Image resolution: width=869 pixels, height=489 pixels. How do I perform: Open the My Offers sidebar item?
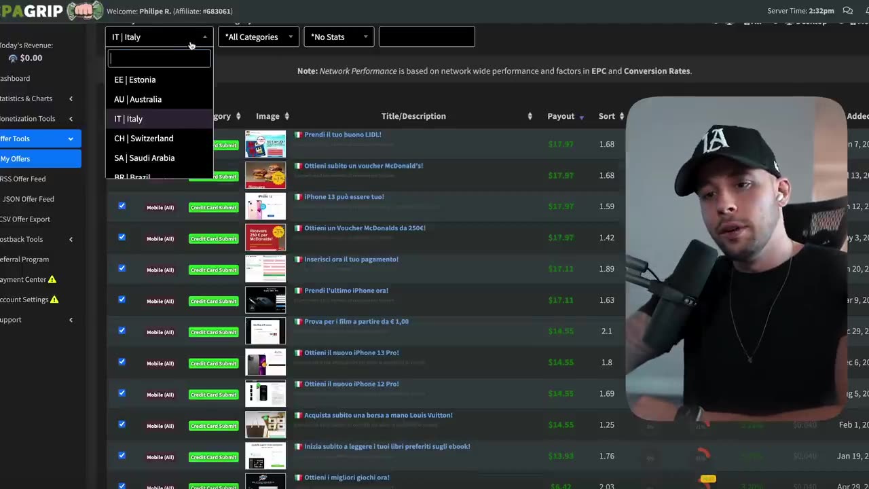click(39, 159)
